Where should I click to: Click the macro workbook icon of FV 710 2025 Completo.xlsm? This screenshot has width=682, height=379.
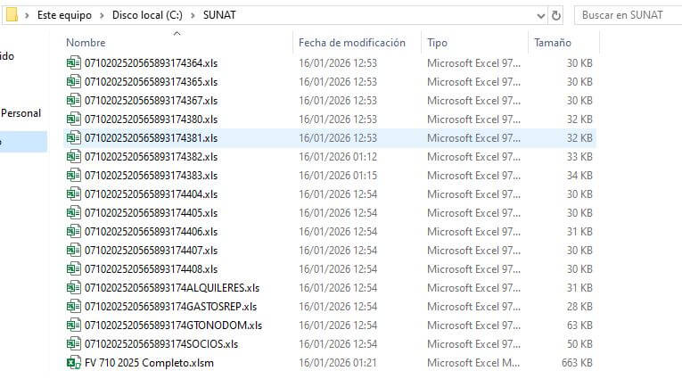click(x=73, y=363)
